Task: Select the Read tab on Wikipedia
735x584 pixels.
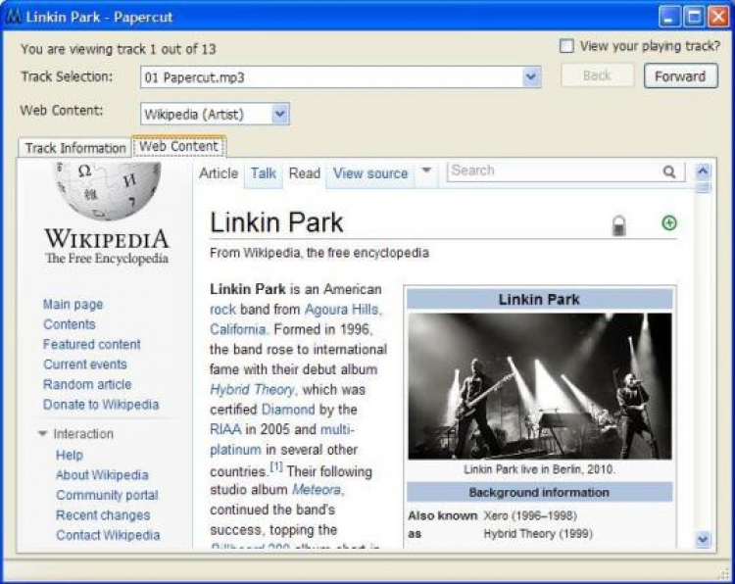Action: pos(304,173)
